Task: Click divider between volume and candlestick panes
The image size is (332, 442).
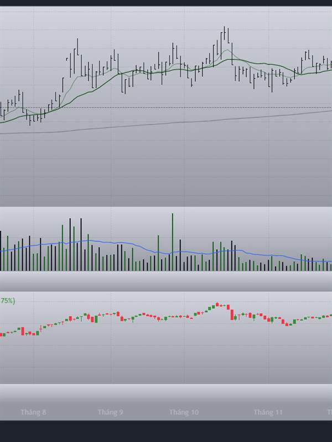Action: point(166,291)
